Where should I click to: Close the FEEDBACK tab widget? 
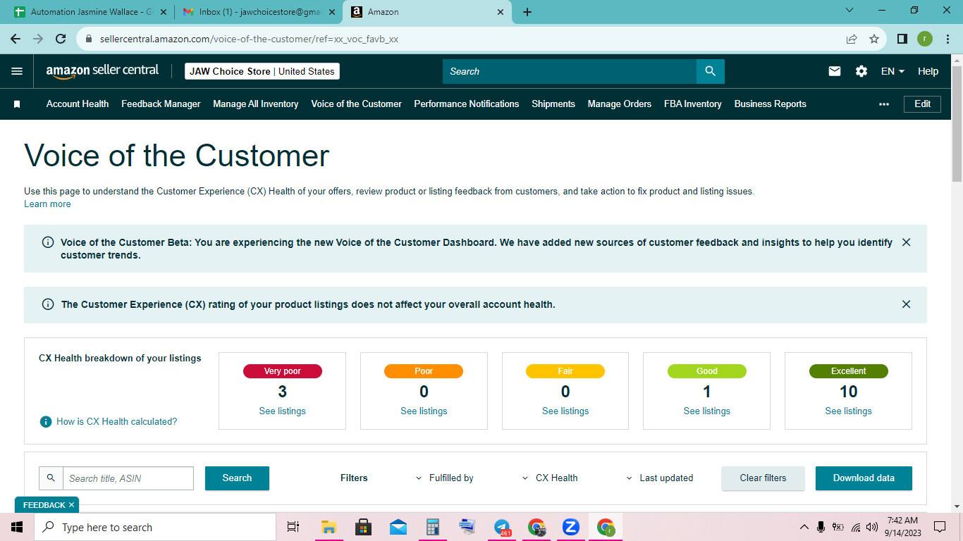pyautogui.click(x=71, y=505)
